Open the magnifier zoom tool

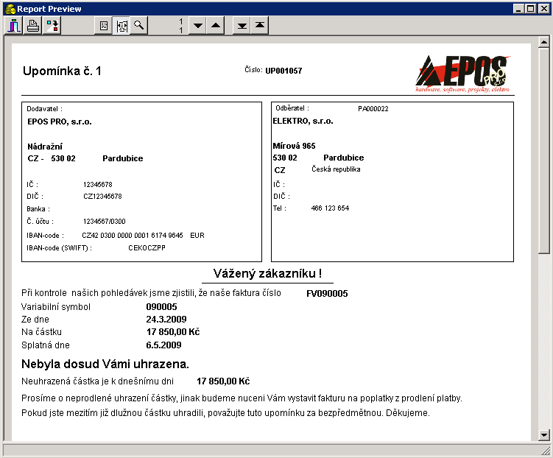138,26
